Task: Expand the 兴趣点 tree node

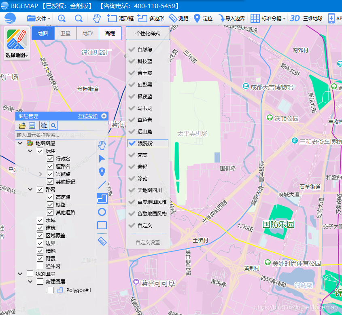Action: pyautogui.click(x=40, y=174)
